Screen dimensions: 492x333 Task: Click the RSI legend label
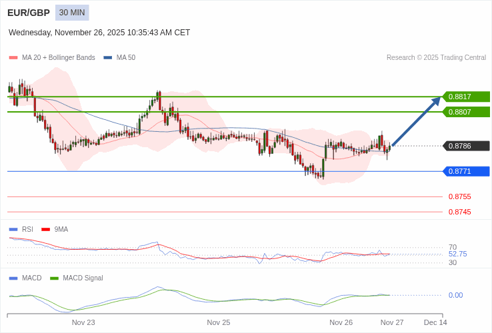[x=27, y=230]
